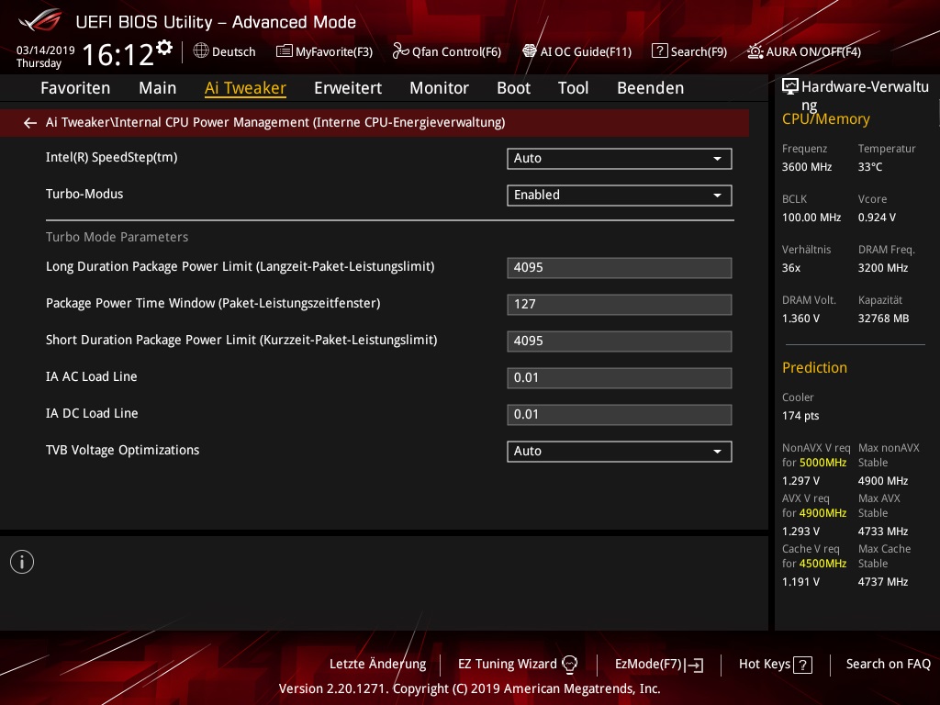Click the CPU/Memory section heading
The image size is (940, 705).
coord(825,119)
